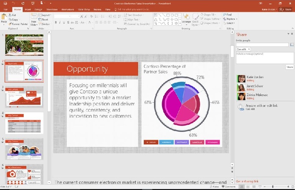
Task: Toggle the Notes pane in status bar
Action: tap(214, 187)
